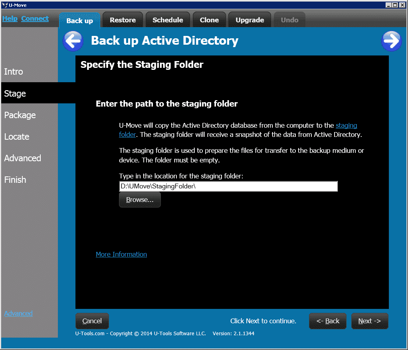
Task: Switch to the Back up tab
Action: point(79,20)
